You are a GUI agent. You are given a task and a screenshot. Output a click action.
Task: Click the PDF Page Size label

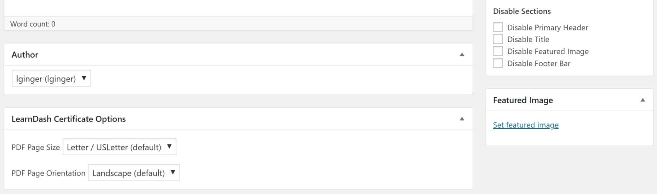36,148
